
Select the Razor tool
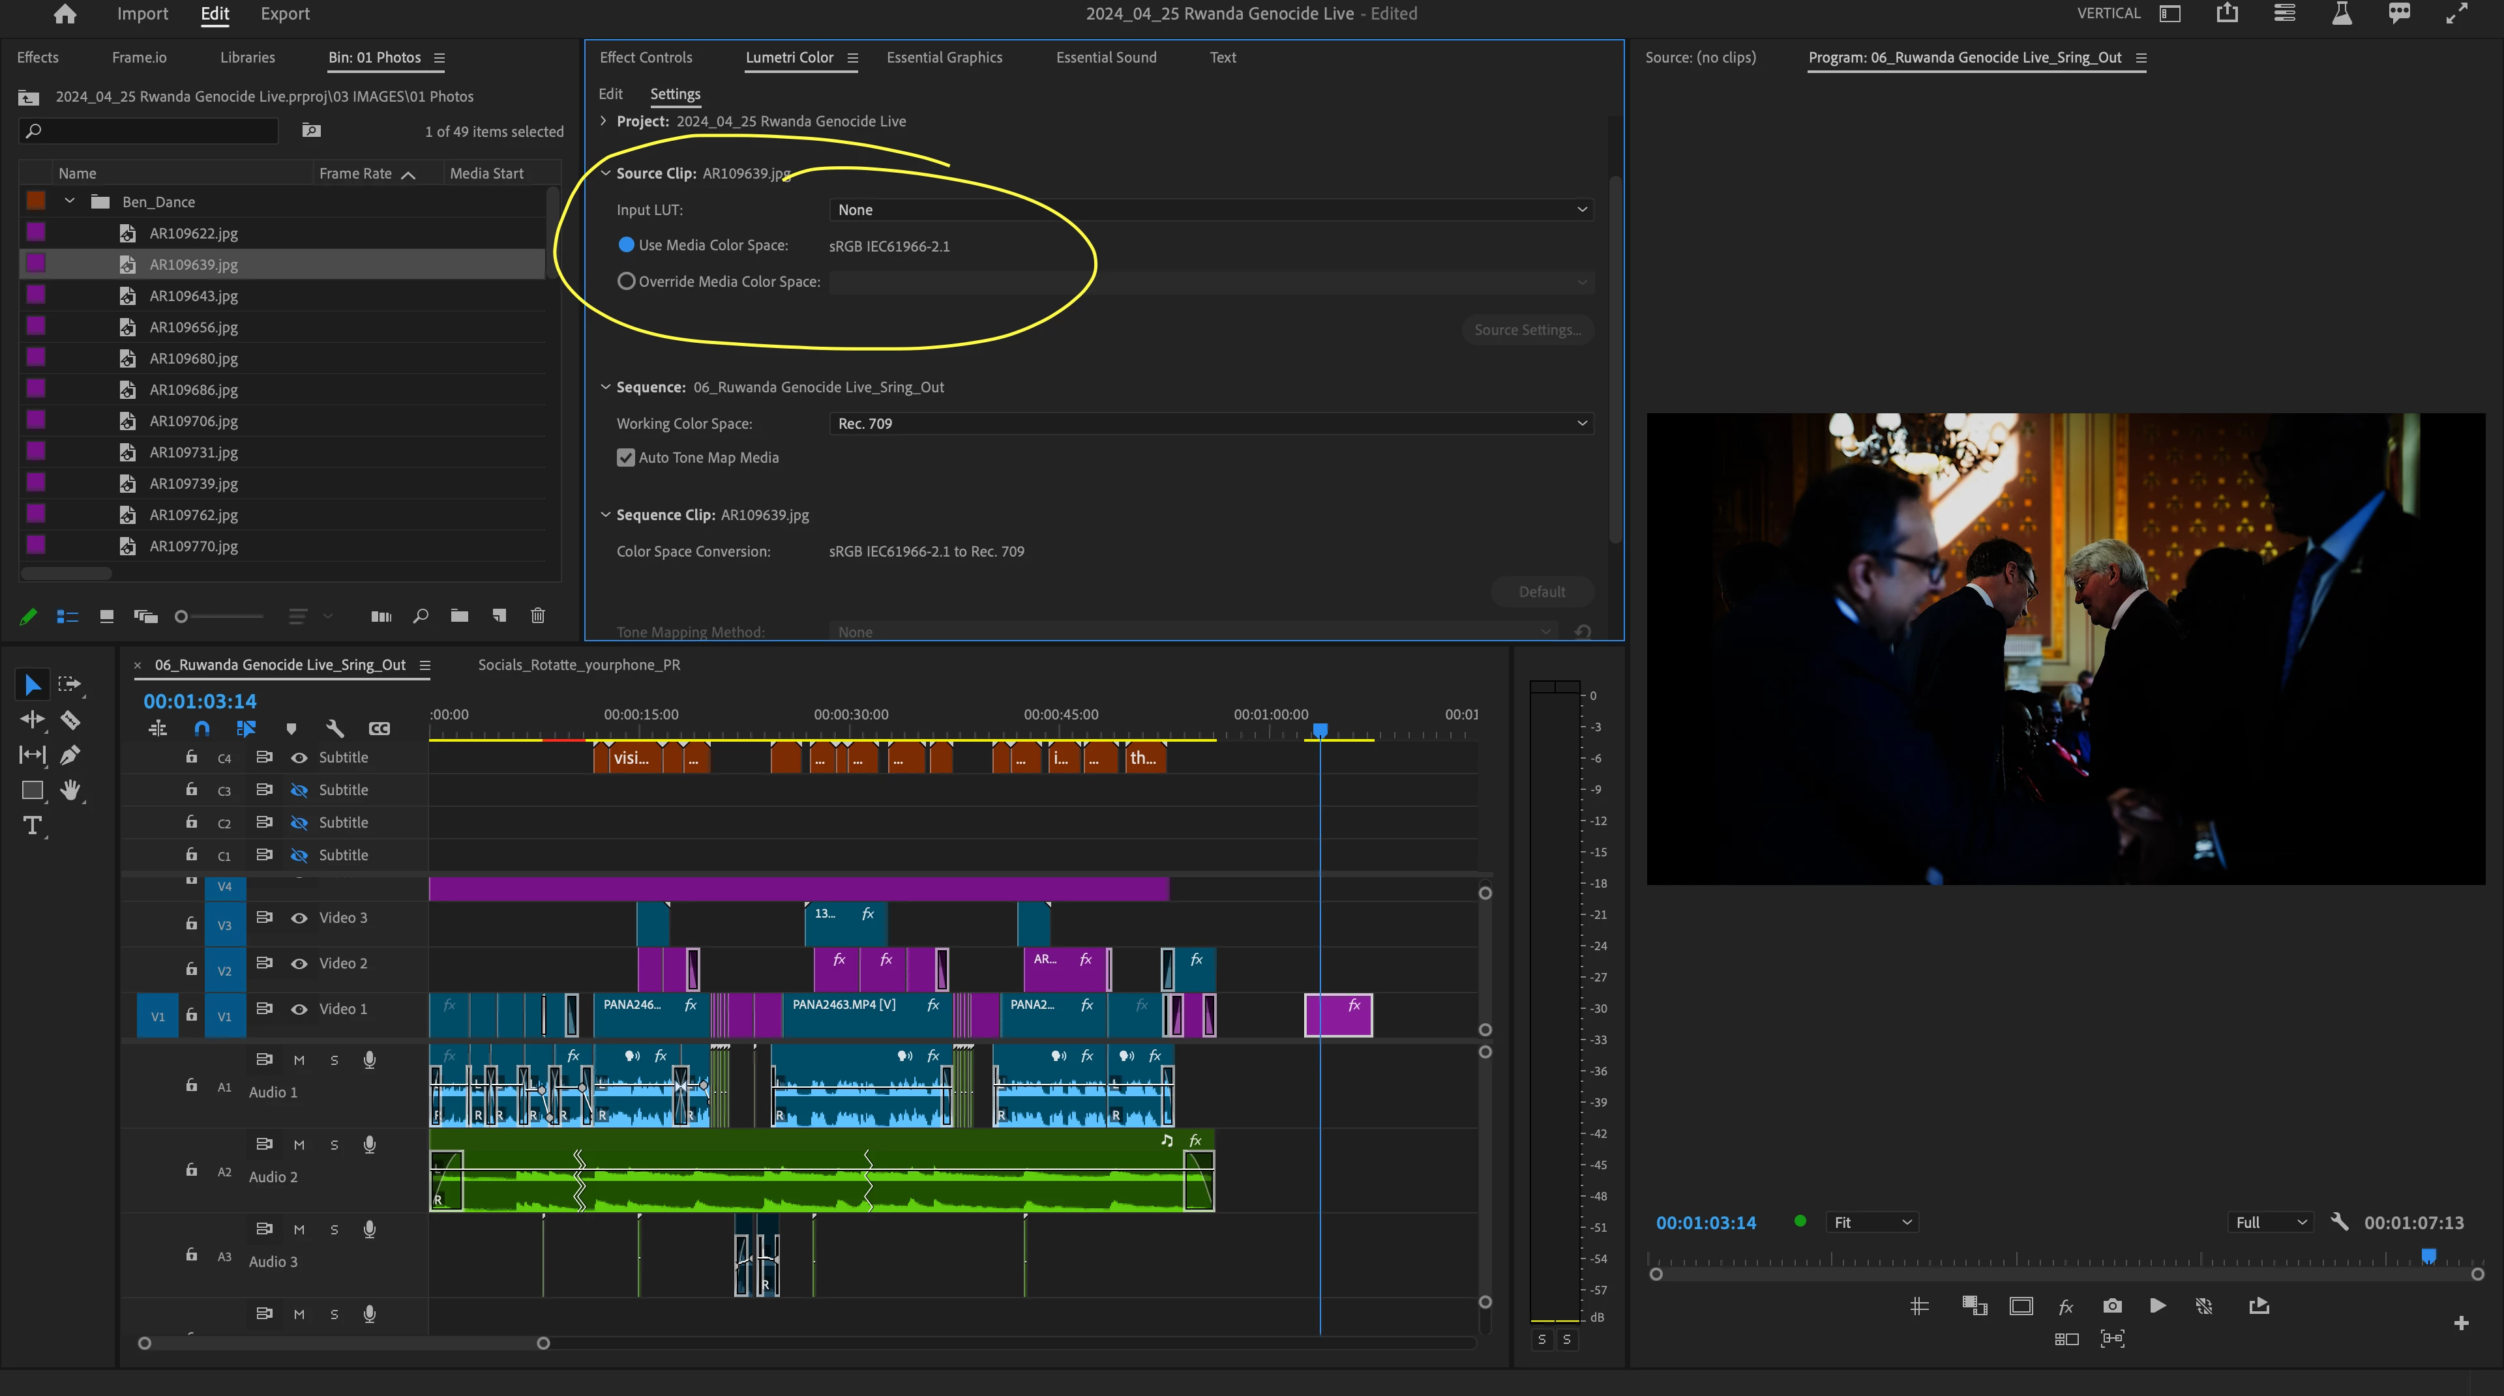pyautogui.click(x=70, y=720)
